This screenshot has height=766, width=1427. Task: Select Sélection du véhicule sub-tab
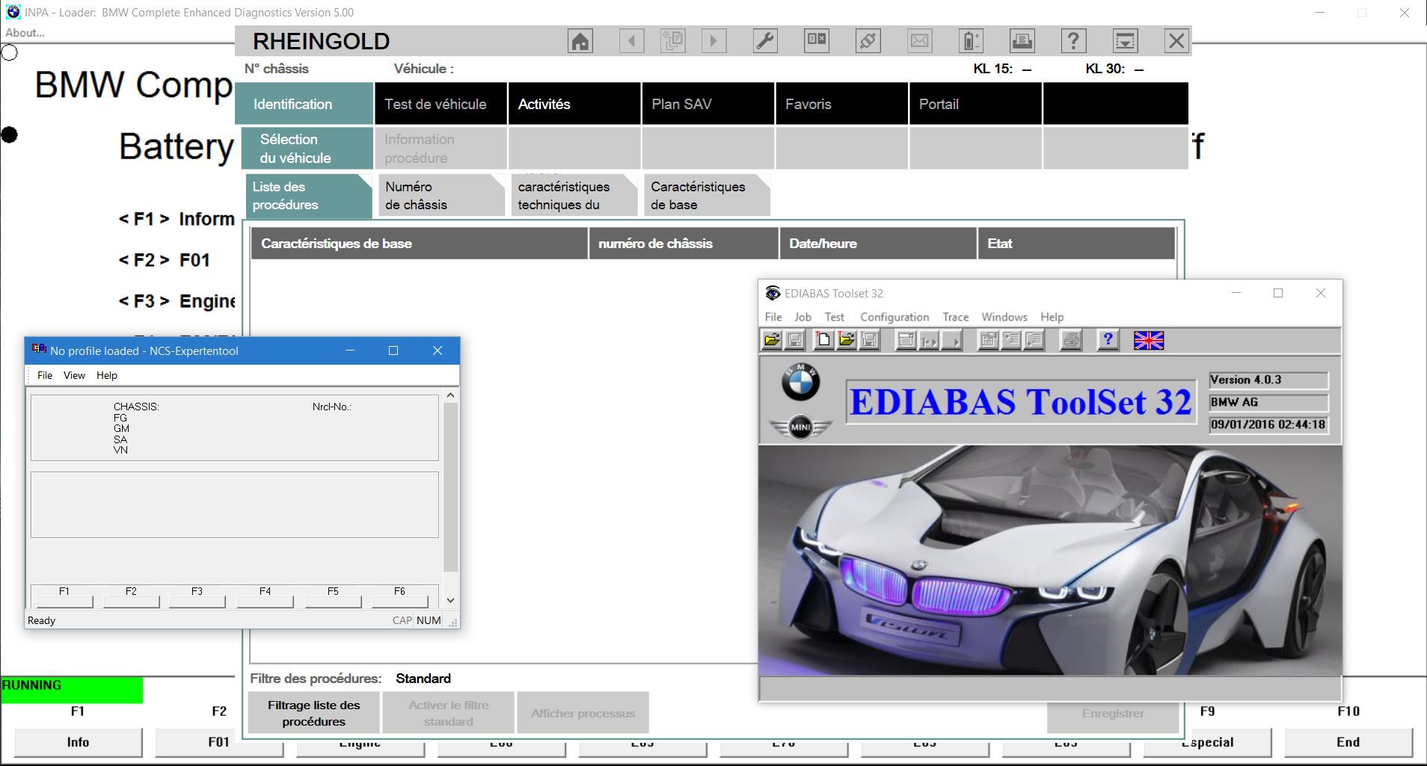coord(307,148)
